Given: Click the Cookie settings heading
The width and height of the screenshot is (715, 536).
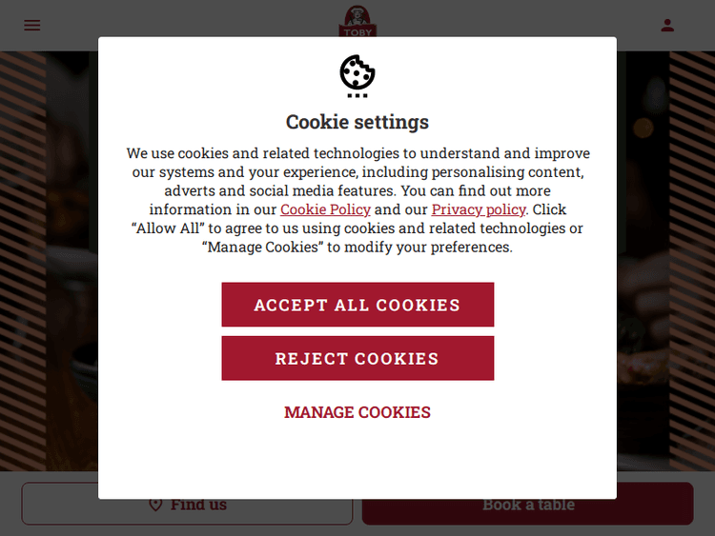Looking at the screenshot, I should click(357, 122).
